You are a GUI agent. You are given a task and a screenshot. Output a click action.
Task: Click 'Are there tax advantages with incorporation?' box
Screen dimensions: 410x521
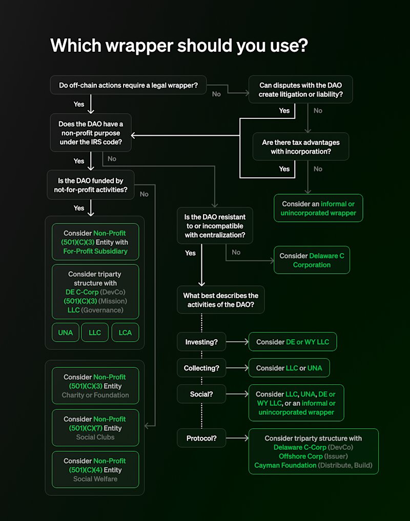tap(301, 147)
